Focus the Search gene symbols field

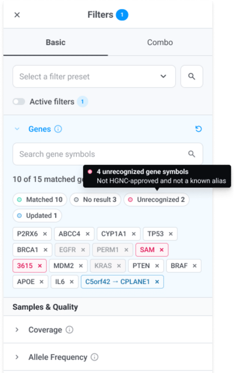click(108, 154)
